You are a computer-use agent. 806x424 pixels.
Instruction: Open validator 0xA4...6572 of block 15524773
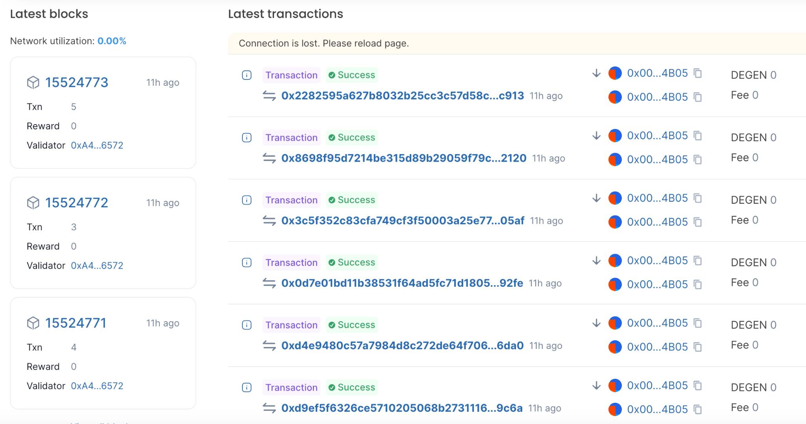point(97,146)
